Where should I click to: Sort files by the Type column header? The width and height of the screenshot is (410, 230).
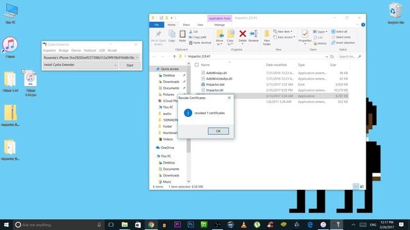(301, 65)
